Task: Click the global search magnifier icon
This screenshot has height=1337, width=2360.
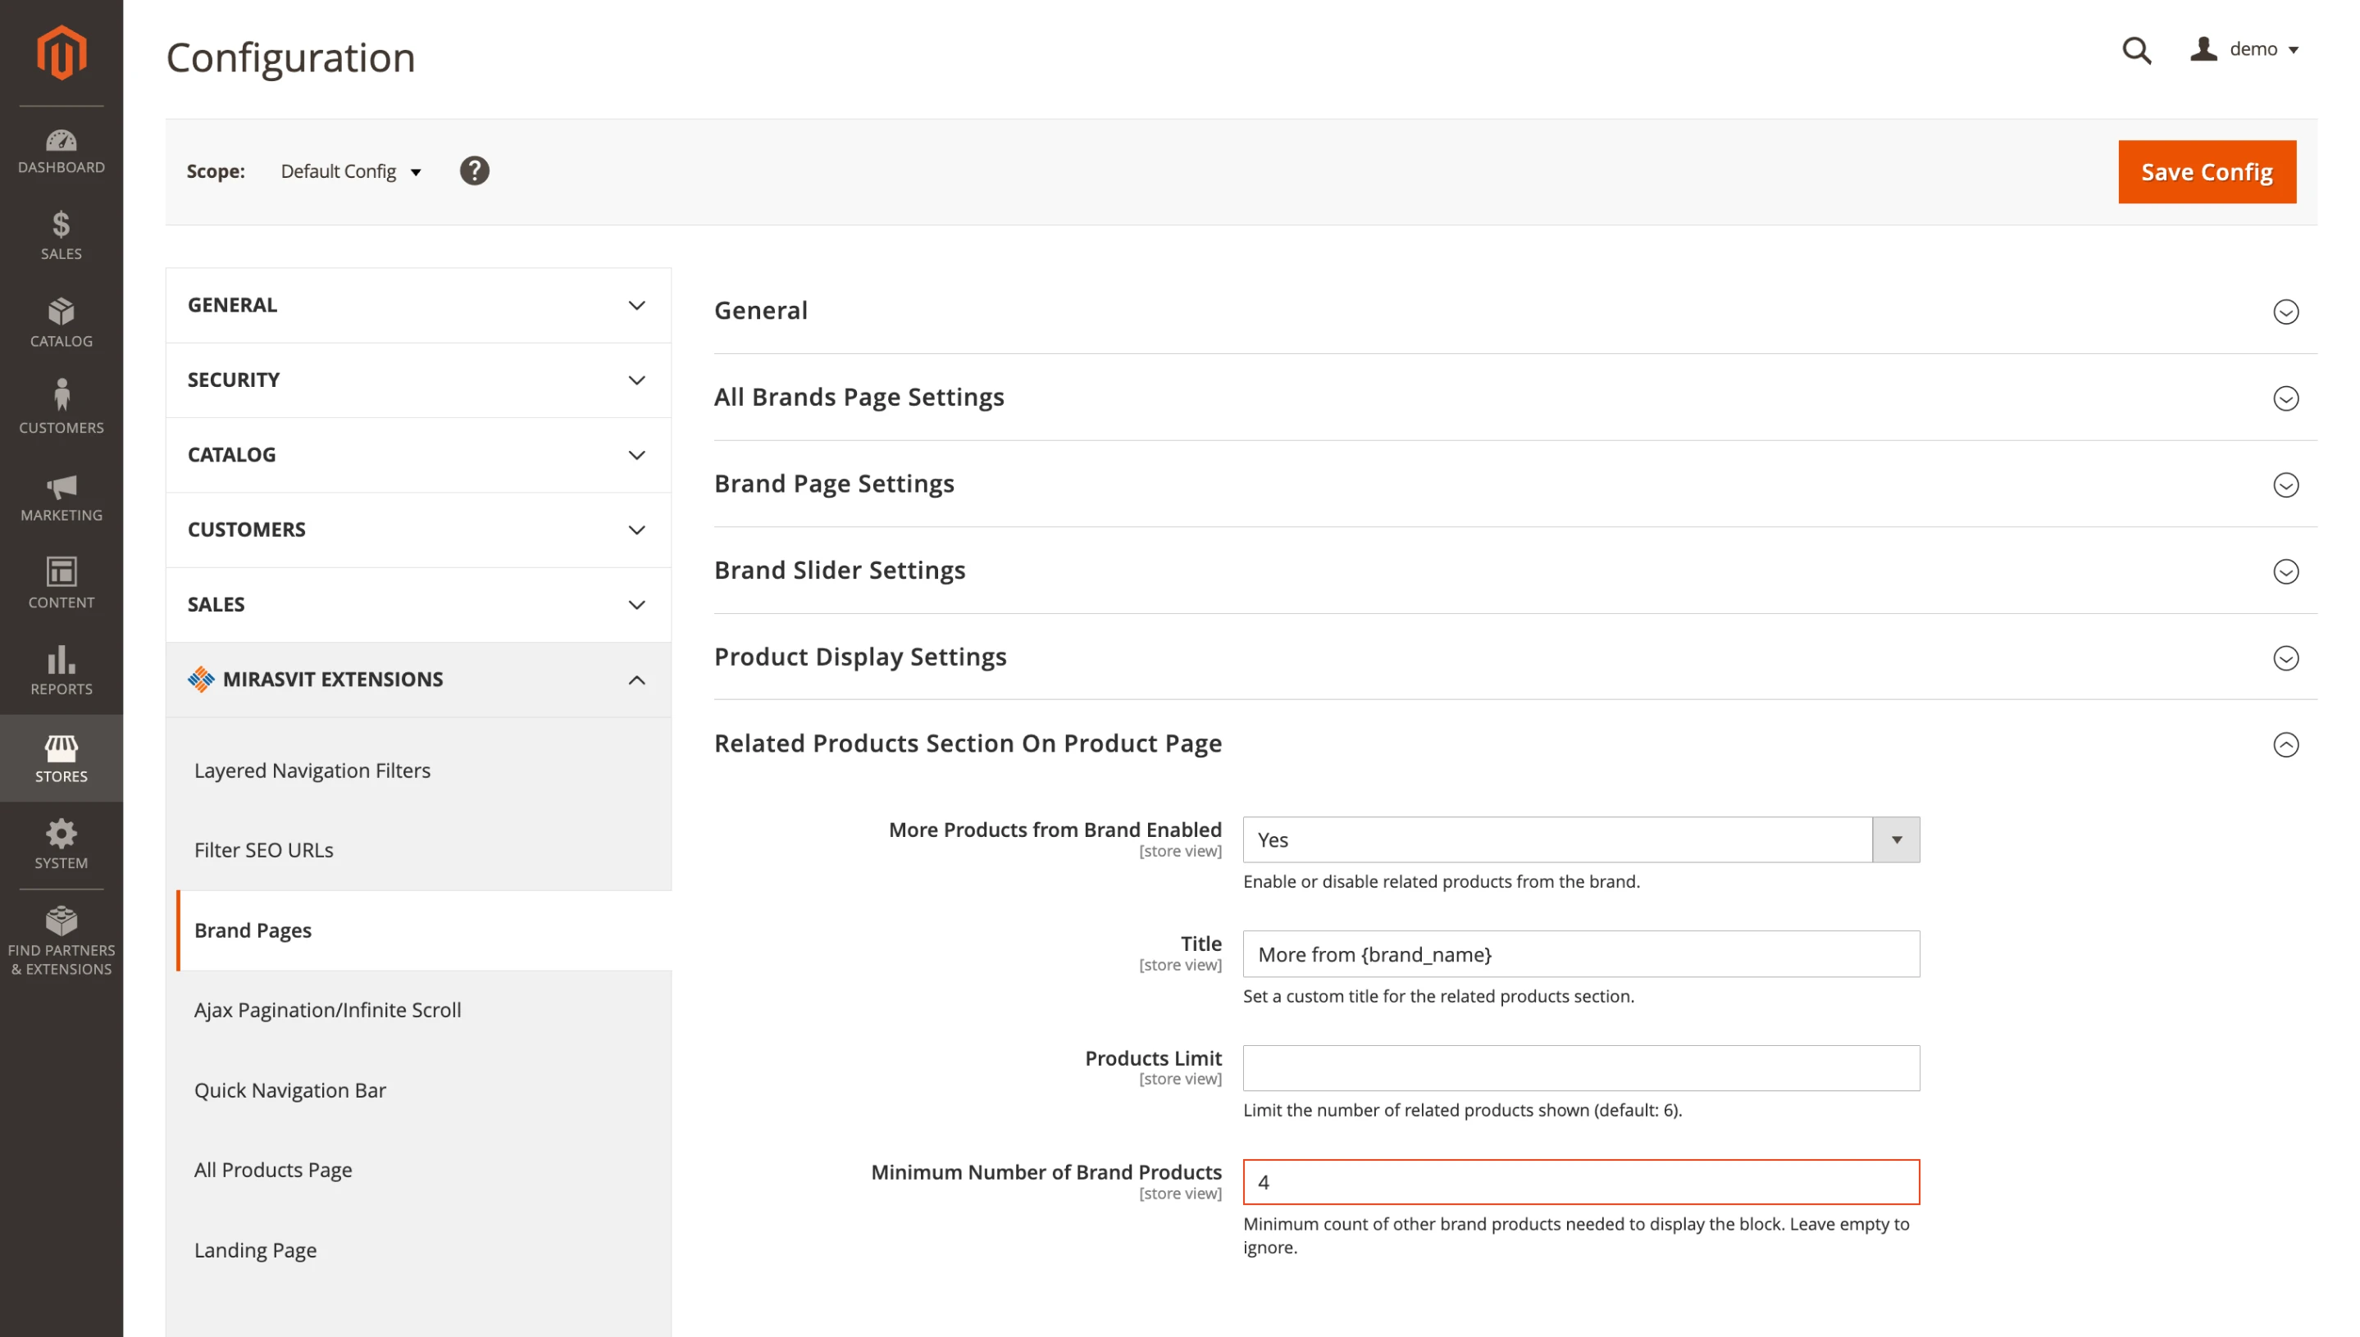Action: point(2137,51)
